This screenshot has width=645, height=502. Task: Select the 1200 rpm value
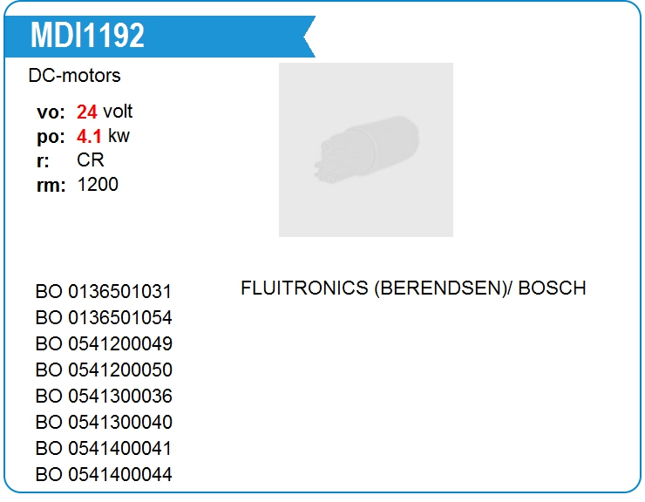[x=98, y=185]
